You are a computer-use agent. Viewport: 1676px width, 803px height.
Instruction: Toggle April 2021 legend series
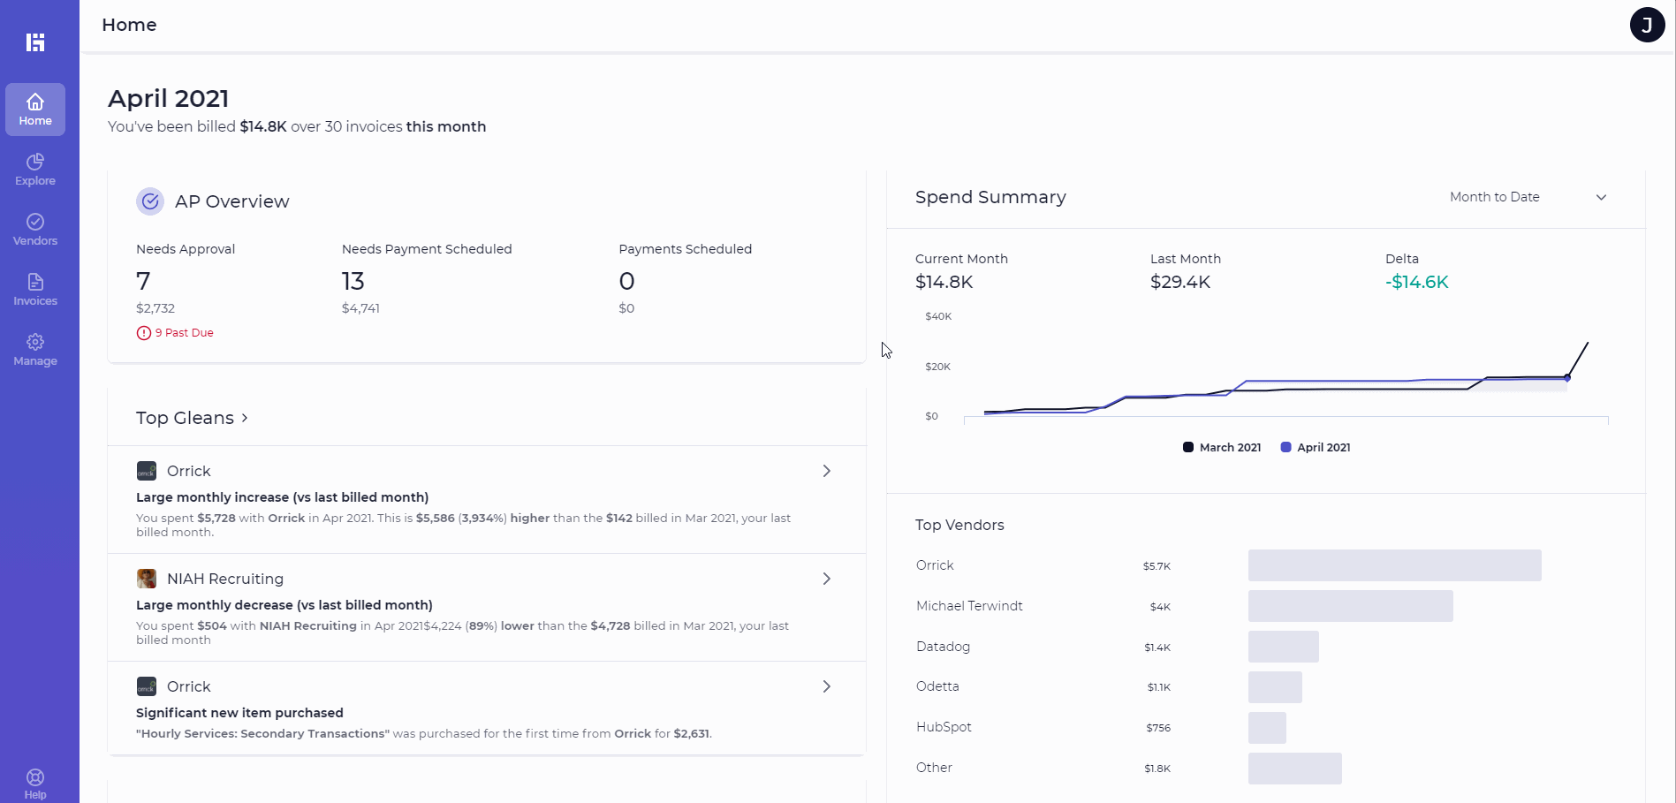pos(1316,447)
